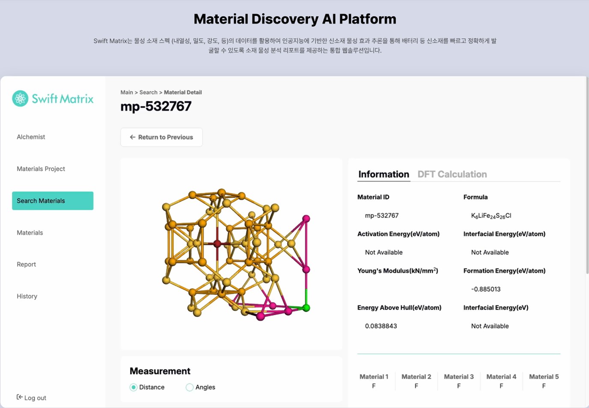
Task: Click the Material 1 column
Action: click(x=374, y=381)
